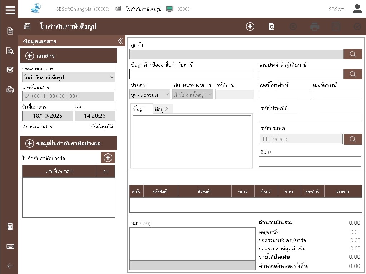The image size is (366, 274).
Task: Click the ชื่อลูกค้า/ชื่อออกใบกำกับภาษี input field
Action: pyautogui.click(x=192, y=74)
